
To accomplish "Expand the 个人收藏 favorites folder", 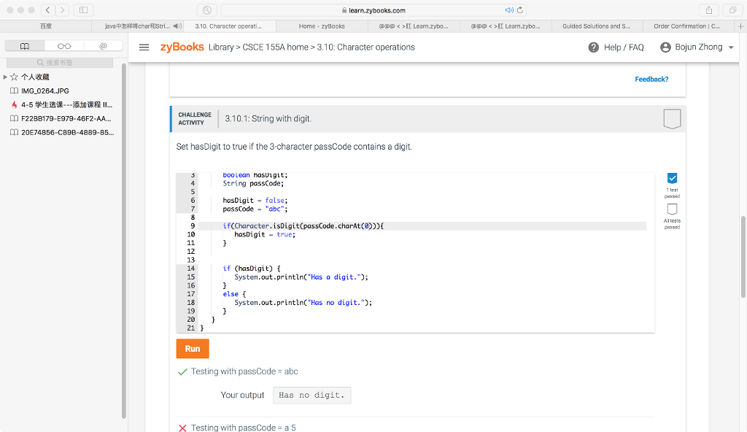I will tap(6, 77).
